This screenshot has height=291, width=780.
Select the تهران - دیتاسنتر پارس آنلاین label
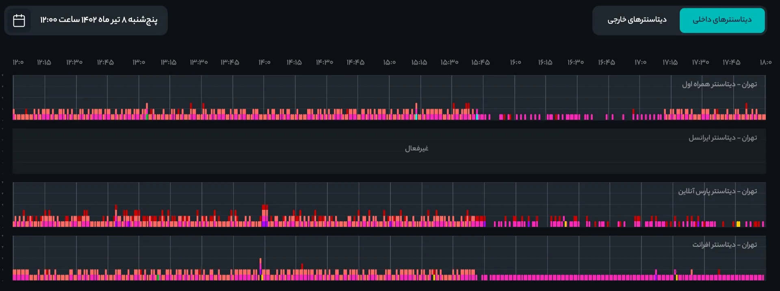pyautogui.click(x=717, y=191)
